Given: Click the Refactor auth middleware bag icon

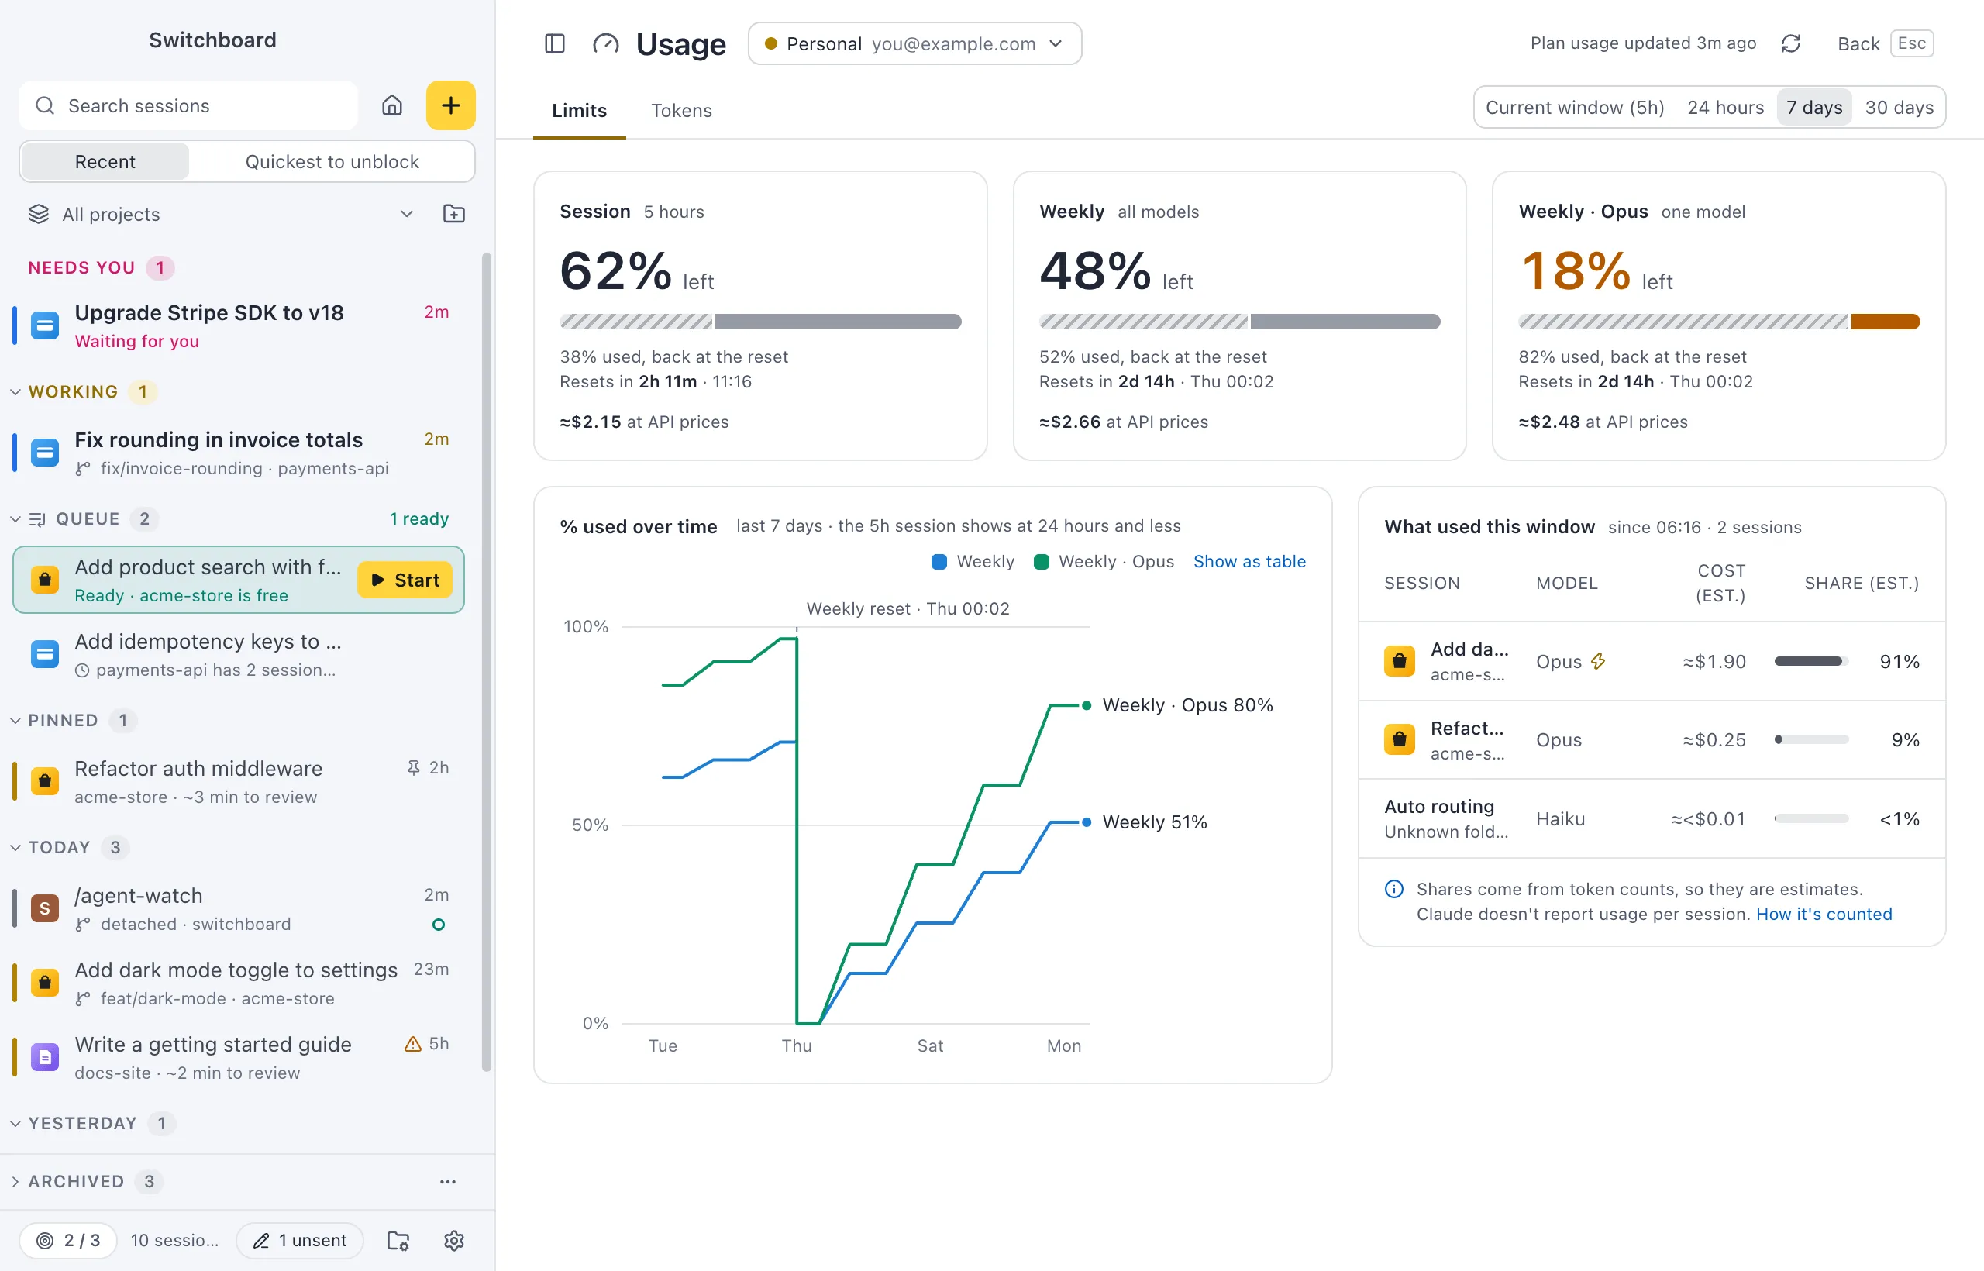Looking at the screenshot, I should 45,781.
